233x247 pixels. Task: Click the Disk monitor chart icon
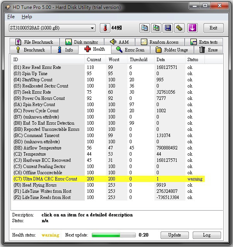click(69, 42)
